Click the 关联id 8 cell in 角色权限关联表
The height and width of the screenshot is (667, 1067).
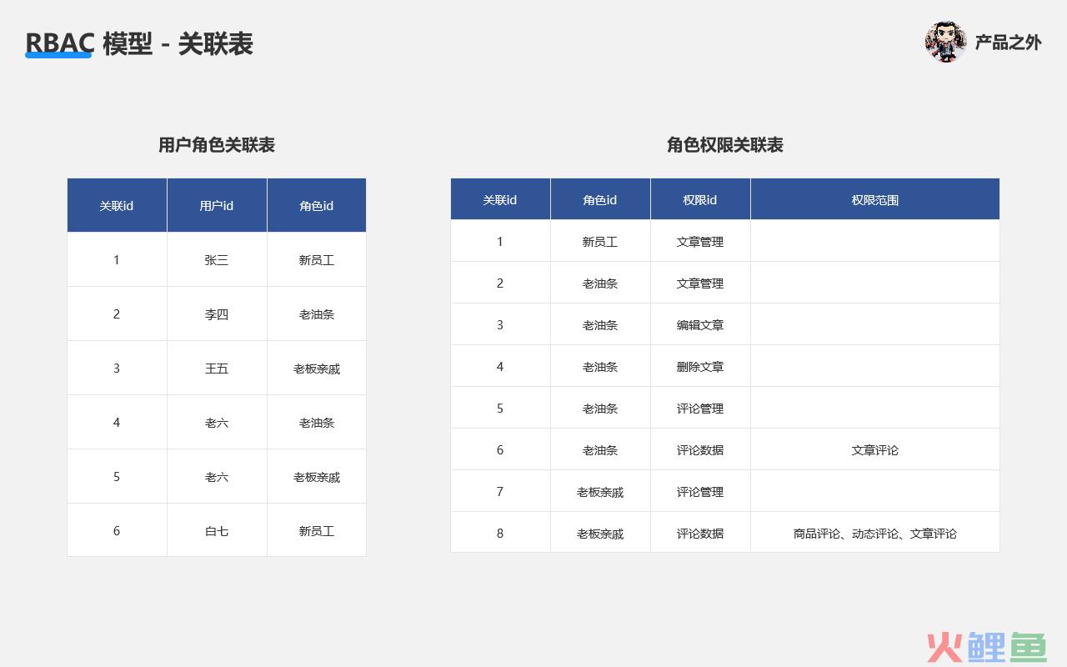coord(500,534)
